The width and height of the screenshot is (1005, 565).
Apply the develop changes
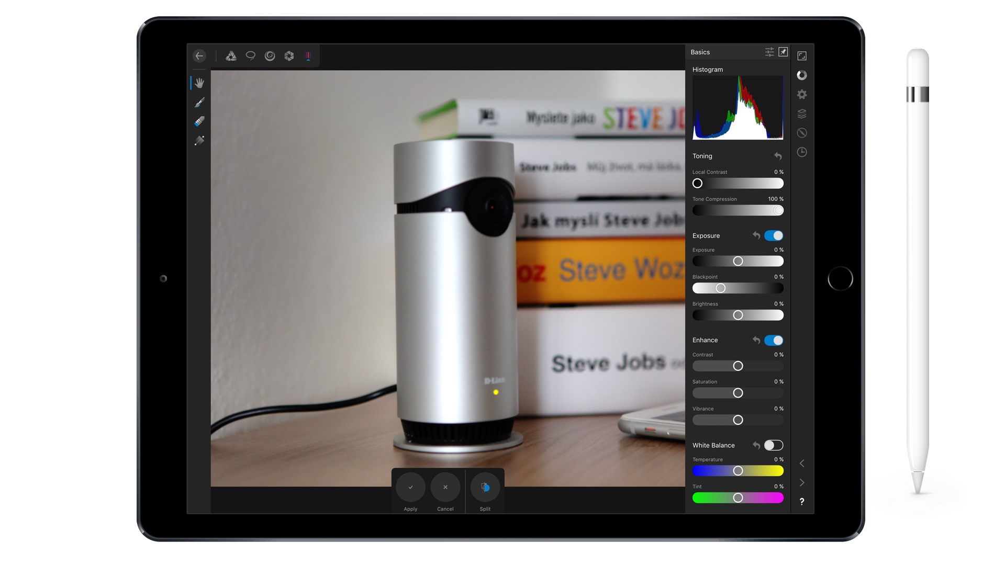coord(410,488)
